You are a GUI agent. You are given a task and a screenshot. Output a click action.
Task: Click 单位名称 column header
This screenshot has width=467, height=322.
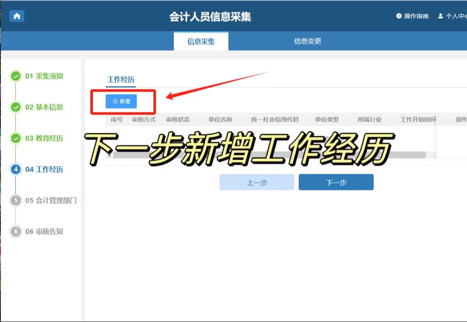(x=220, y=120)
